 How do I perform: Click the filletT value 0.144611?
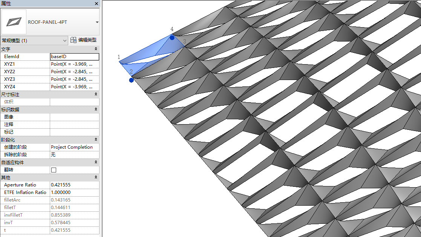pos(74,208)
